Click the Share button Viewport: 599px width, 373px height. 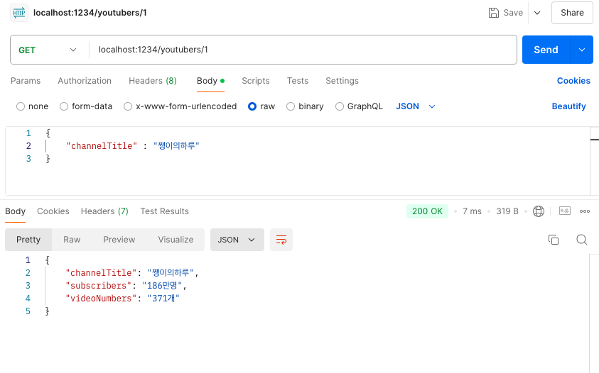pyautogui.click(x=572, y=13)
